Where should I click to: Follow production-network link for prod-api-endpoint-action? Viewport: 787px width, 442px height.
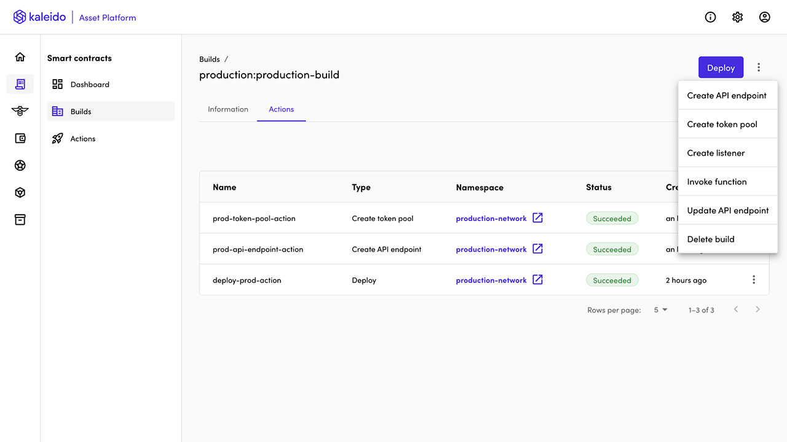[491, 249]
